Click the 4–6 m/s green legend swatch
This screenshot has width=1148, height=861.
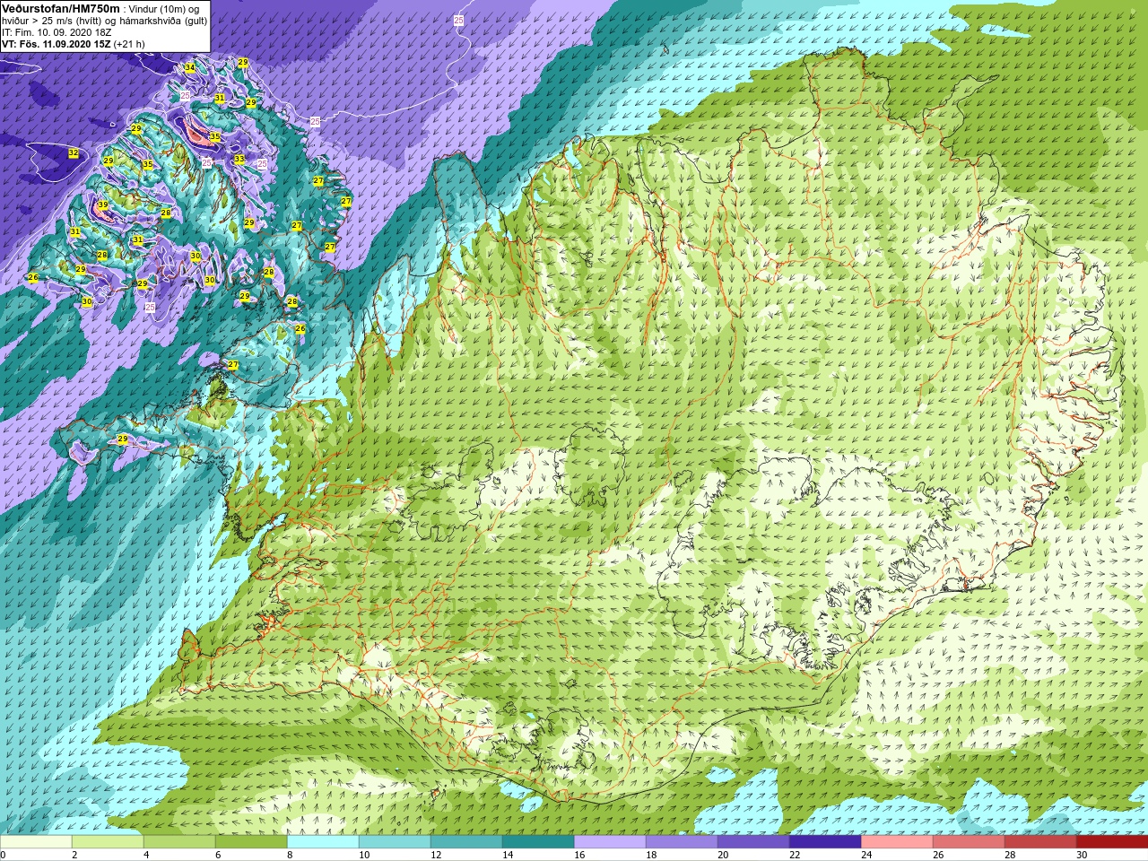click(179, 842)
